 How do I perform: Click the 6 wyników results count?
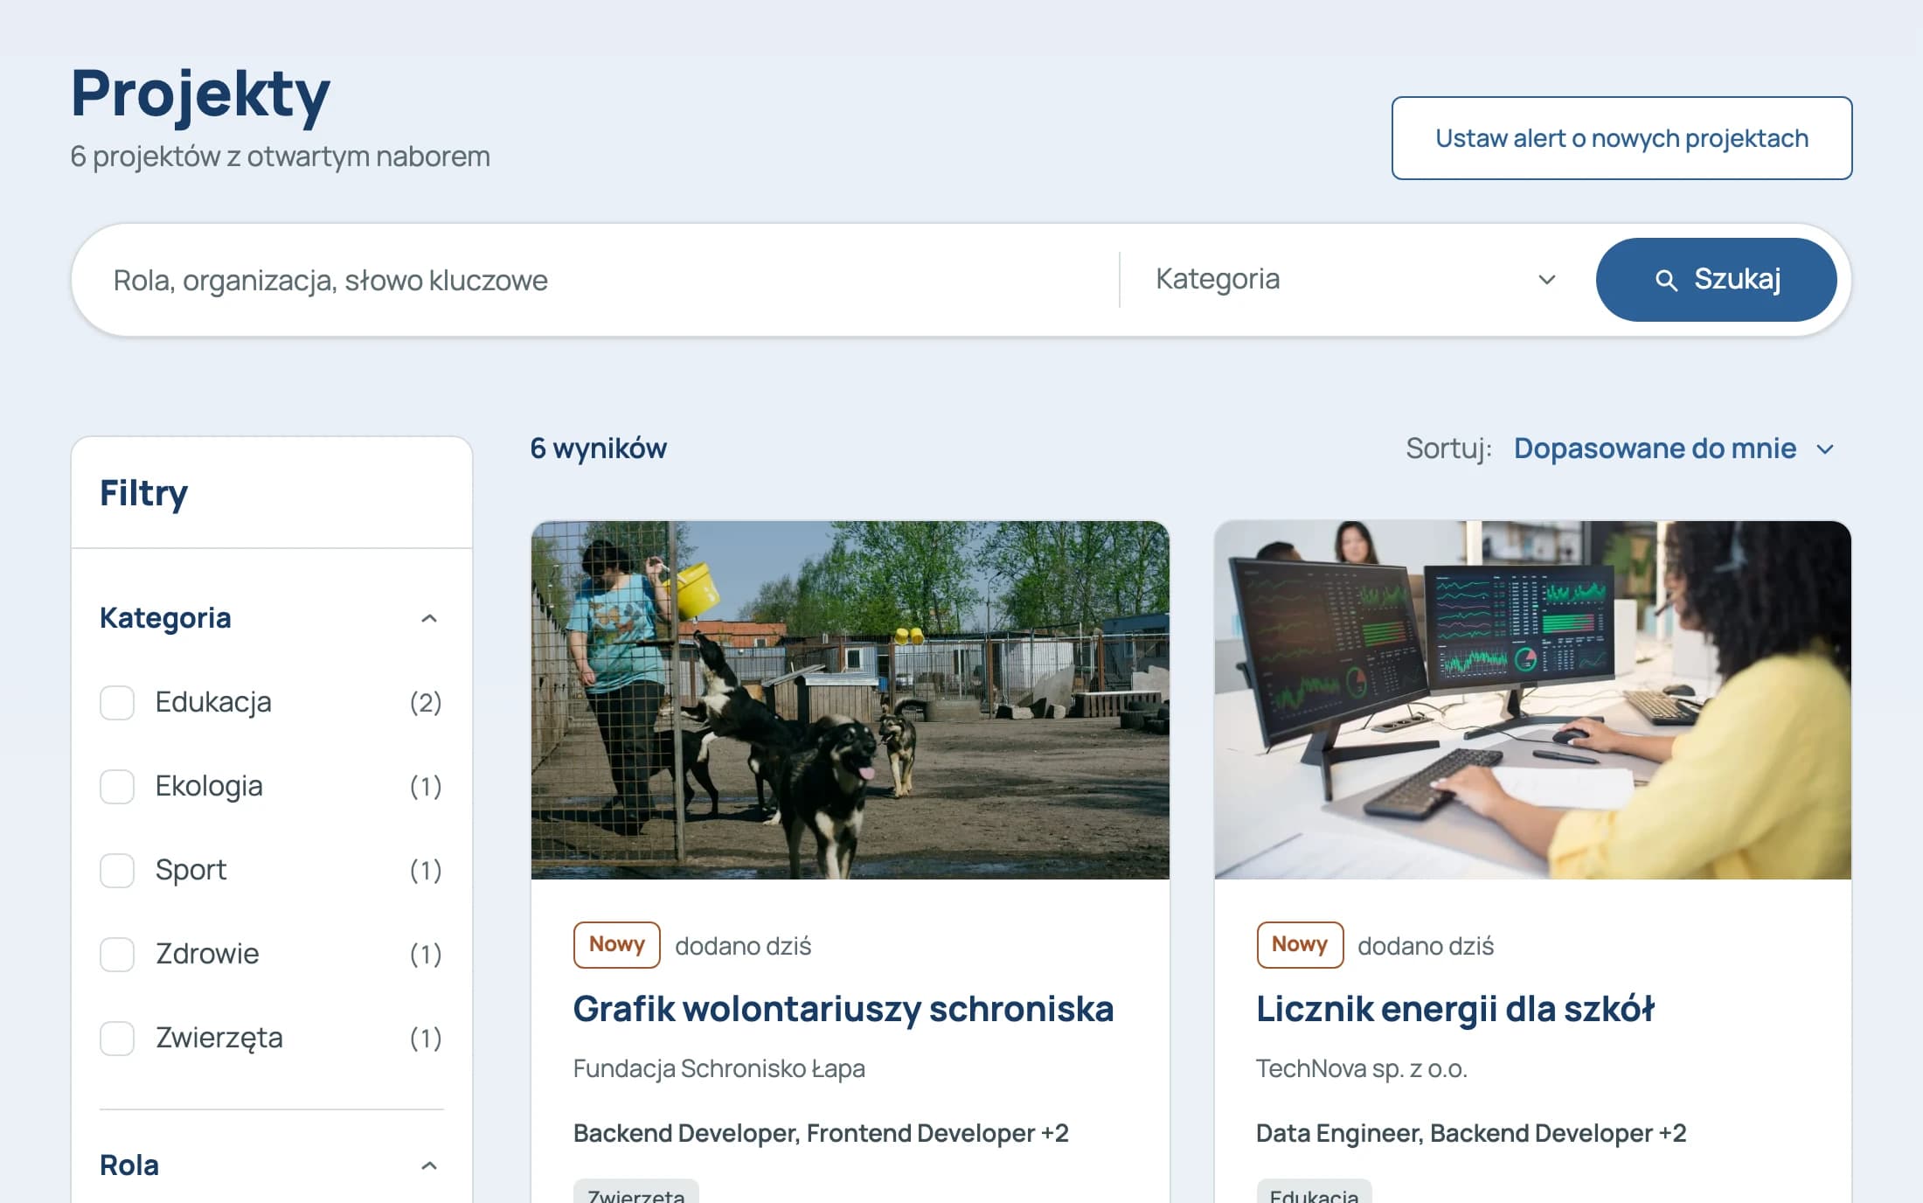599,449
